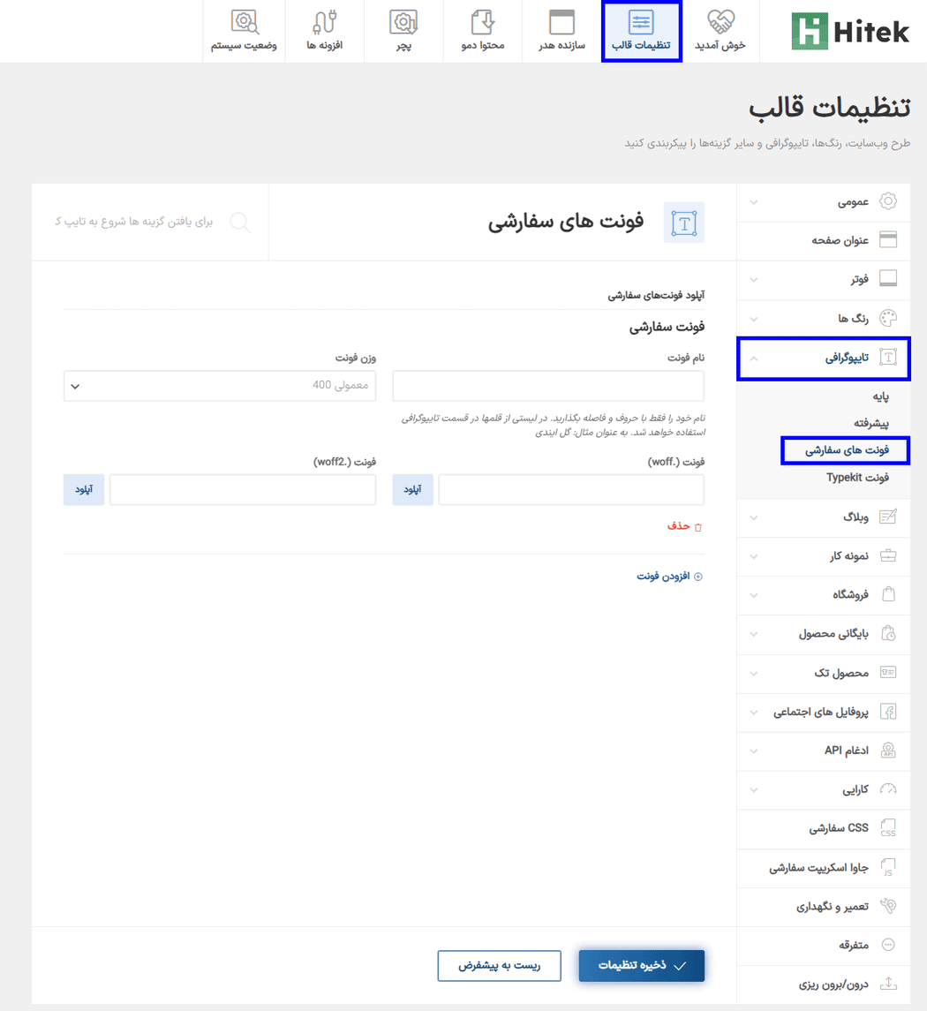Open the وزن فونت dropdown
Viewport: 927px width, 1011px height.
tap(219, 386)
